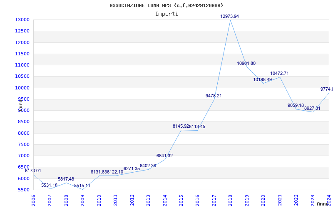Click data label 6841.32
The width and height of the screenshot is (333, 208).
pyautogui.click(x=164, y=156)
